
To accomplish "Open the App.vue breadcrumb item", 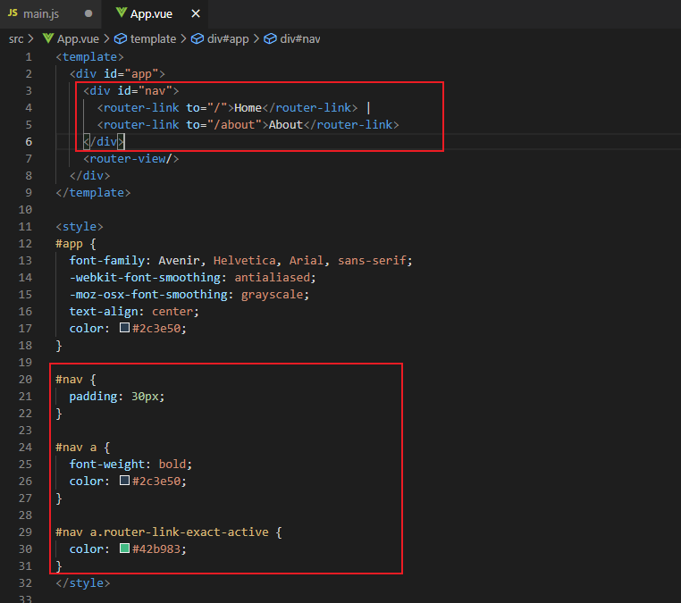I will pos(78,39).
